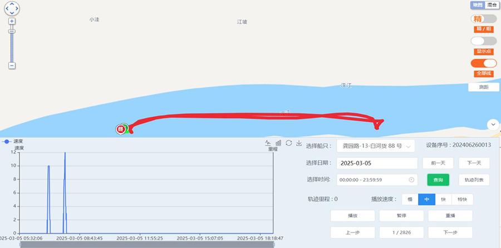Open the 选择船只 ship dropdown
Viewport: 501px width, 248px height.
click(376, 146)
